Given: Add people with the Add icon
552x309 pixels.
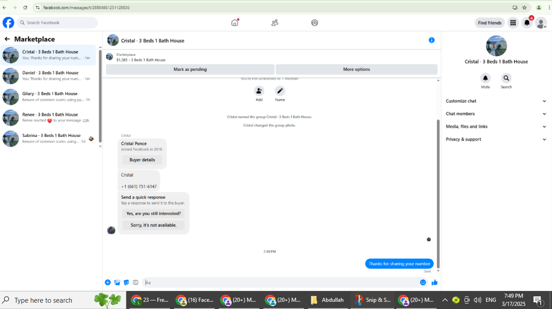Looking at the screenshot, I should coord(259,91).
